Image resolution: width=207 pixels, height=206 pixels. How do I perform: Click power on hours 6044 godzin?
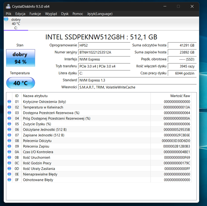182,73
